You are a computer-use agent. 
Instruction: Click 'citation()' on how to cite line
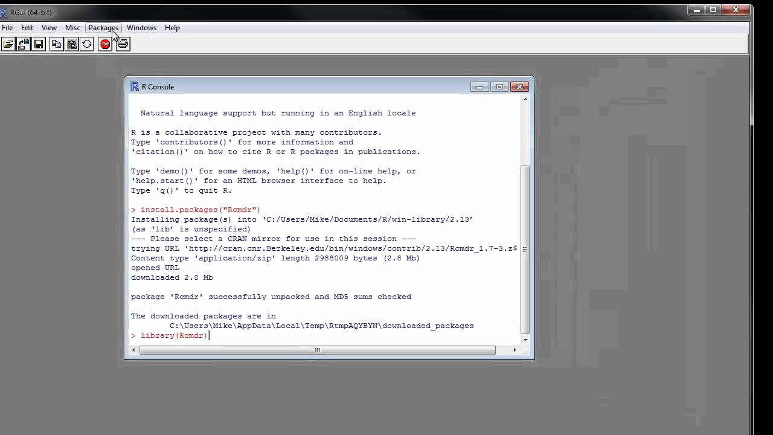pyautogui.click(x=276, y=152)
